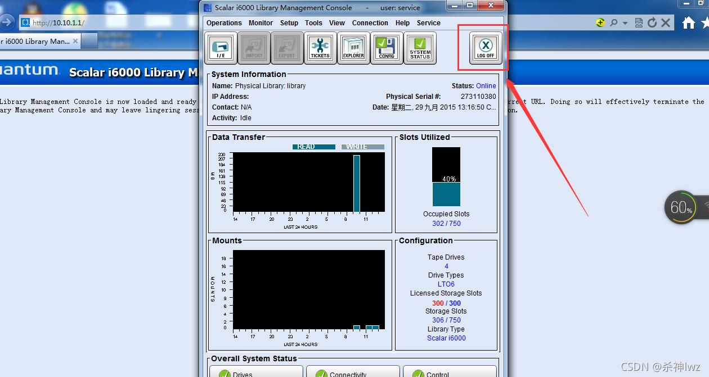709x377 pixels.
Task: Click the 40% slots utilized bar
Action: (446, 176)
